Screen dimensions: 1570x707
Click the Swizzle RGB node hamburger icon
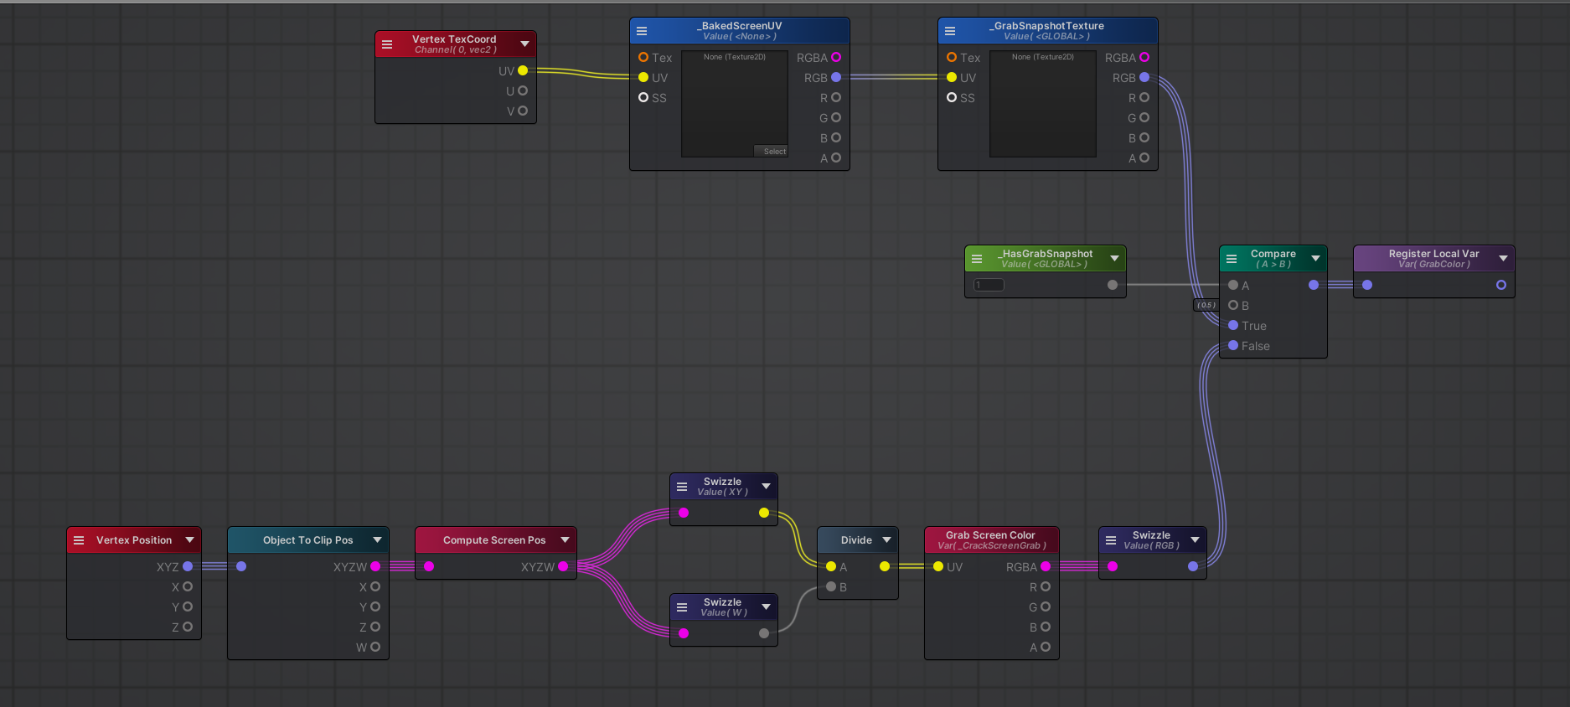[x=1111, y=540]
